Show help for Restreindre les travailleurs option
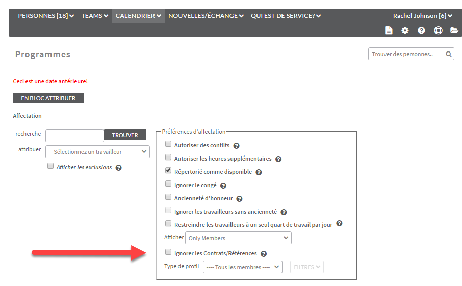This screenshot has height=286, width=462. coord(340,224)
